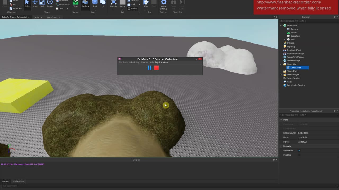339x190 pixels.
Task: Close the Script tab
Action: pos(41,17)
